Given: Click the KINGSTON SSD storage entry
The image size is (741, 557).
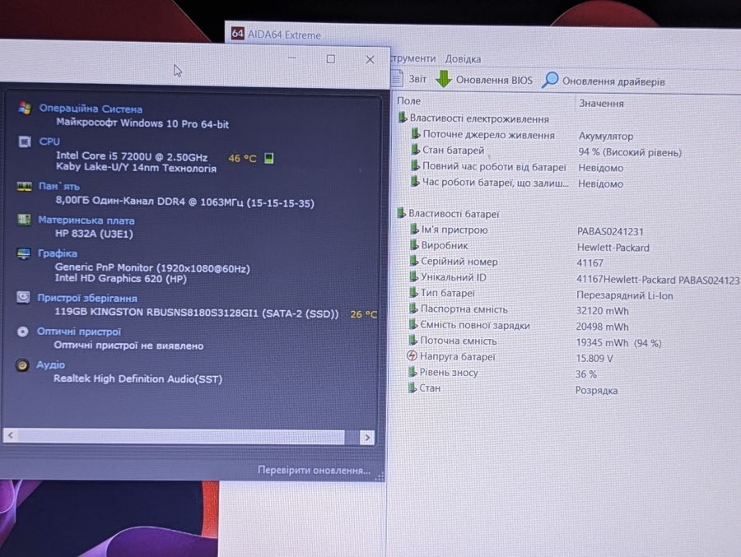Looking at the screenshot, I should 197,313.
